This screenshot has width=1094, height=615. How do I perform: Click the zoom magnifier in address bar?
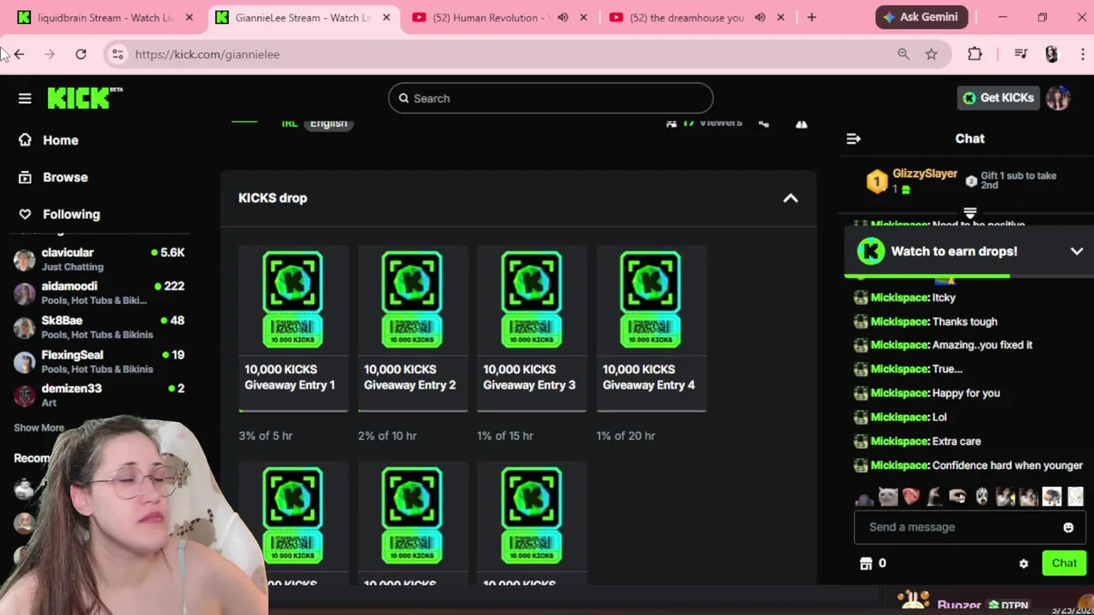point(903,54)
